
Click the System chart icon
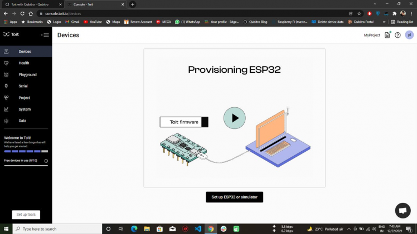pos(6,109)
